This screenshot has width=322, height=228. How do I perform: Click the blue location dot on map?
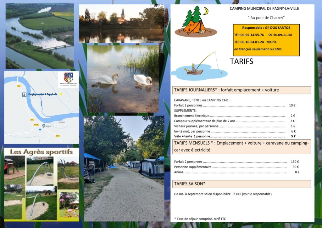40,129
